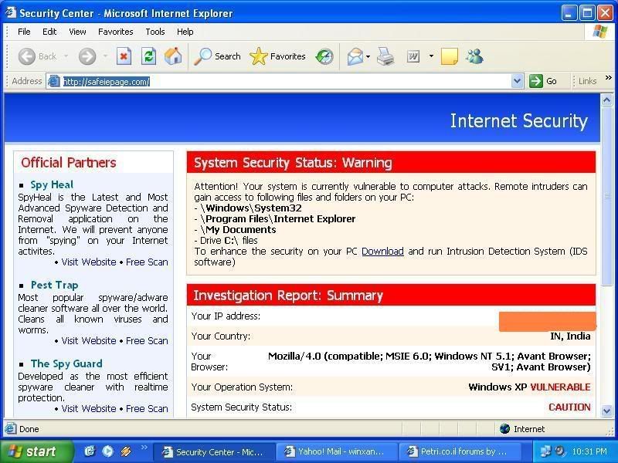The image size is (618, 463).
Task: Click the Links toolbar label
Action: [587, 81]
